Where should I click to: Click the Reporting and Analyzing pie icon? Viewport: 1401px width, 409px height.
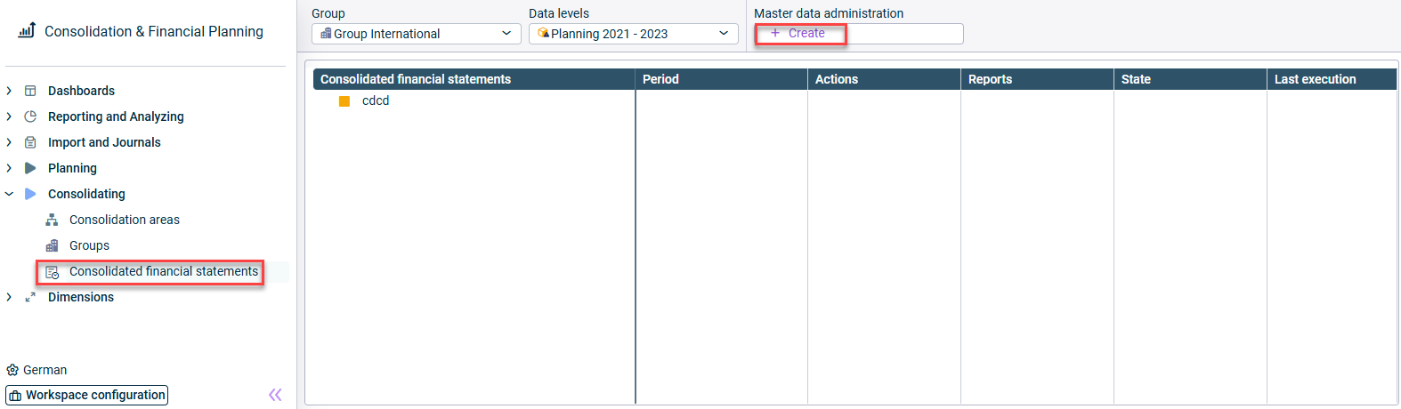30,116
